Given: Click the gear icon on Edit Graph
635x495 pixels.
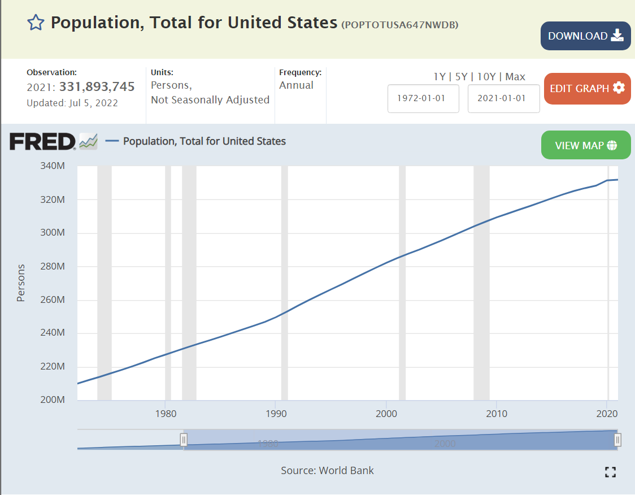Looking at the screenshot, I should click(x=619, y=88).
